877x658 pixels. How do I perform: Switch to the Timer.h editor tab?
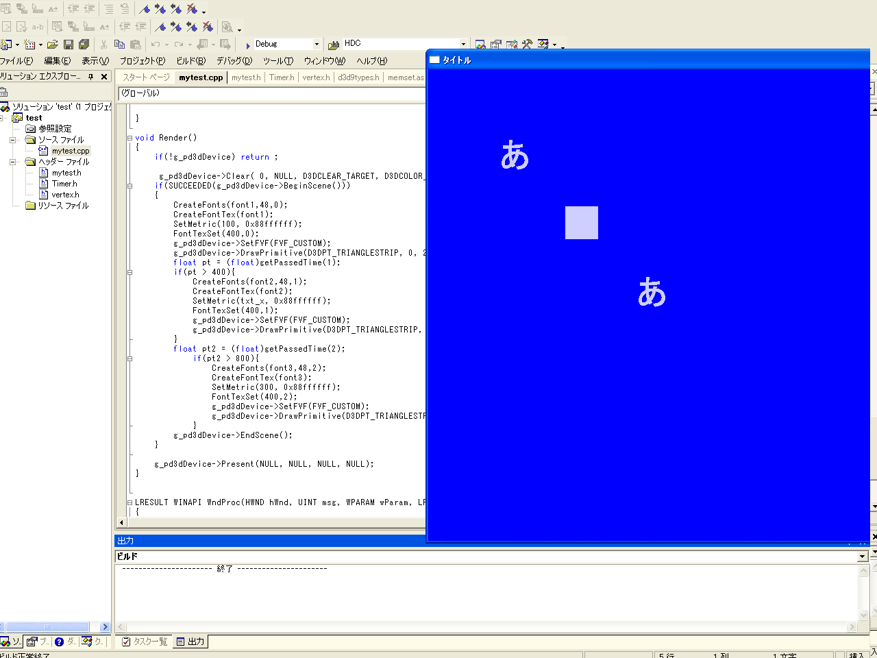pos(282,77)
